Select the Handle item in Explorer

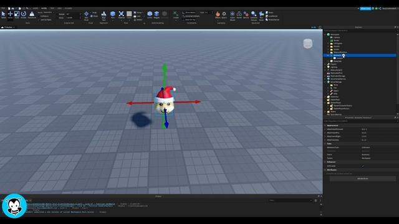340,58
